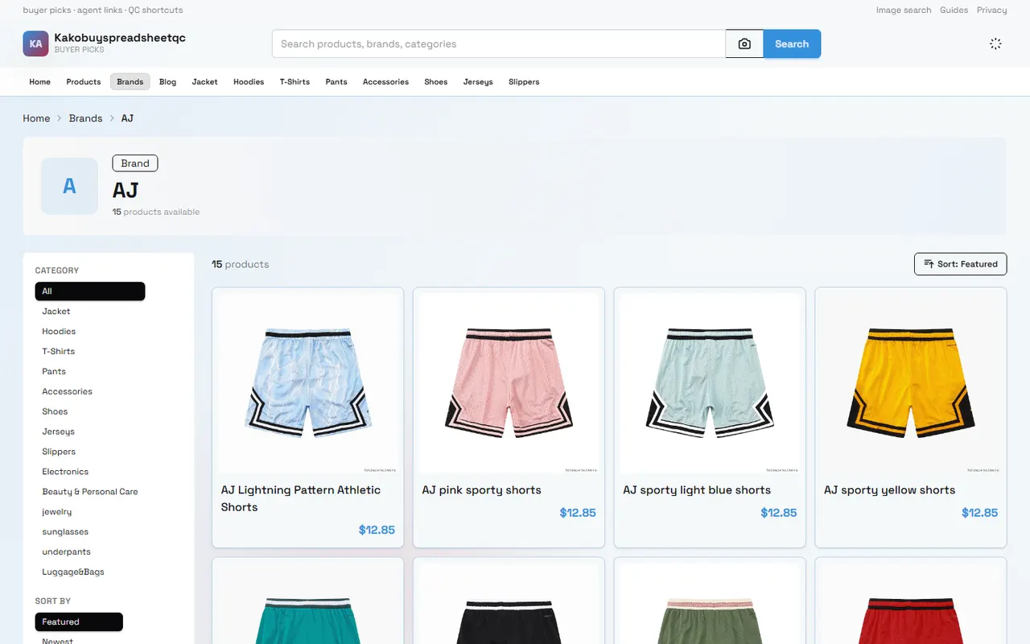Choose Featured under Sort By sidebar

point(79,622)
